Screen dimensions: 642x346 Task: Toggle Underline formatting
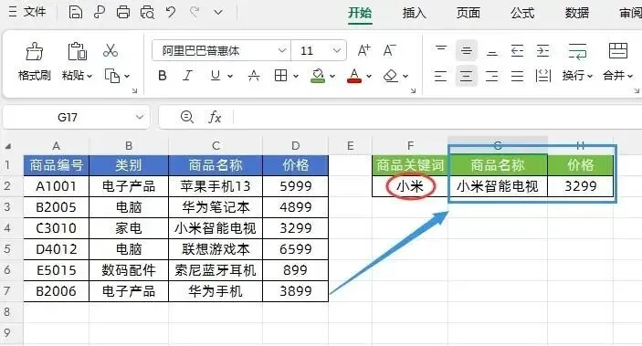coord(216,76)
